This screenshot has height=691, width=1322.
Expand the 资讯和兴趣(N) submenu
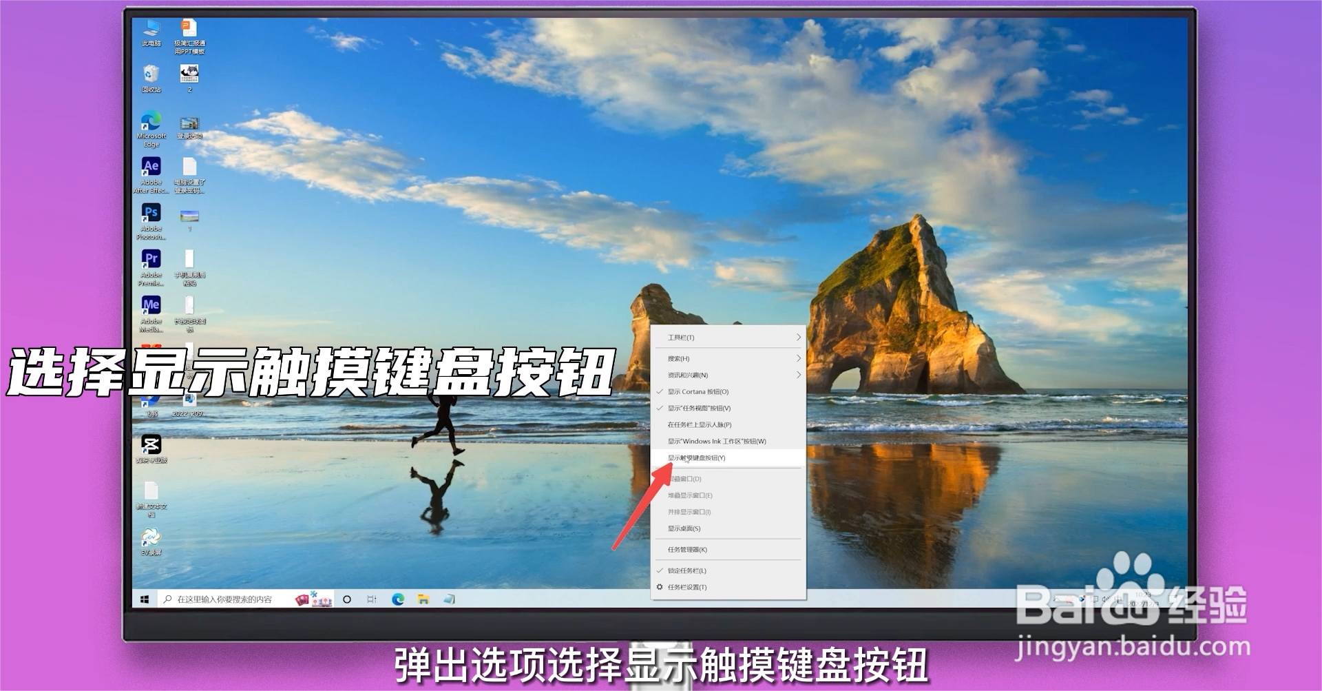pos(689,375)
